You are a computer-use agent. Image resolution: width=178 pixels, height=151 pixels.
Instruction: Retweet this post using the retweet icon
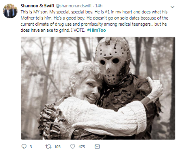pos(48,147)
